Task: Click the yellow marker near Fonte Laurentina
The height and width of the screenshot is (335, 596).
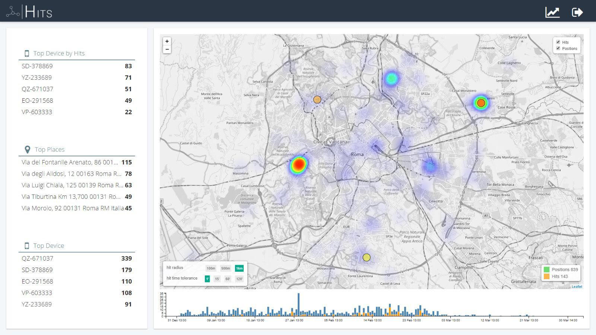Action: (x=367, y=258)
